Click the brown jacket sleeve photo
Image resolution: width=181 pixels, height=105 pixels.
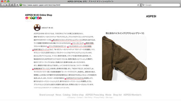pos(124,58)
